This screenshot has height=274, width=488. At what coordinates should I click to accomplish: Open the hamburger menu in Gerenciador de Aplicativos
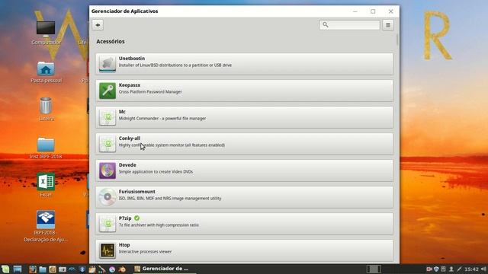[388, 25]
